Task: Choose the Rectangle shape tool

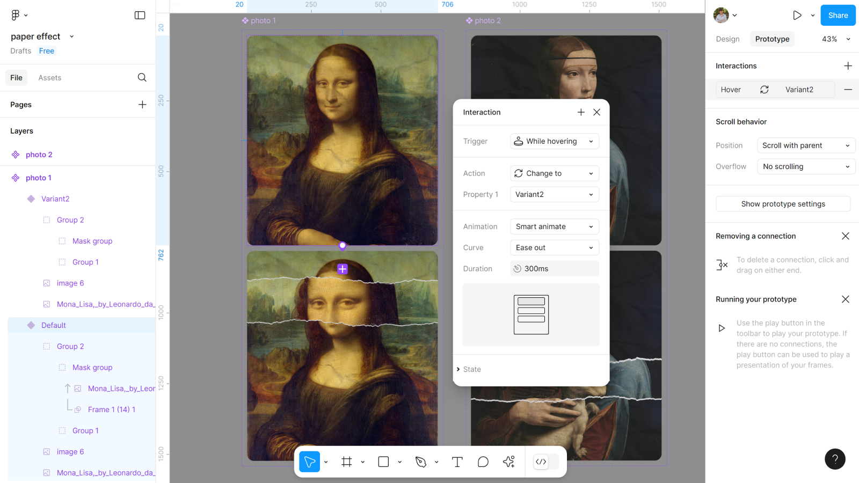Action: [x=383, y=462]
